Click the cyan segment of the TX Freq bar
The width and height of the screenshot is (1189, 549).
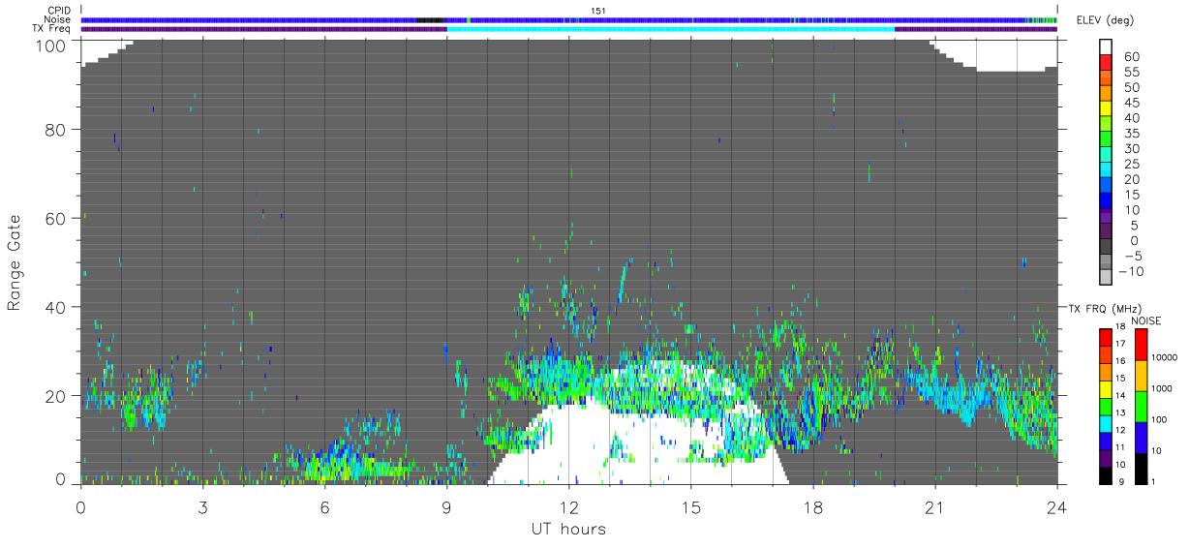[x=671, y=29]
